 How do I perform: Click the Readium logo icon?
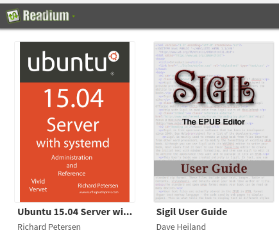point(13,15)
